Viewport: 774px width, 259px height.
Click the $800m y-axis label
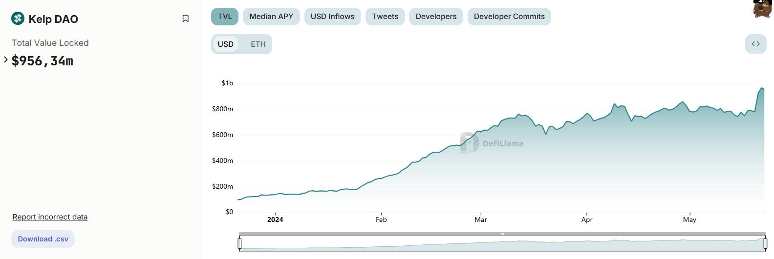[222, 109]
